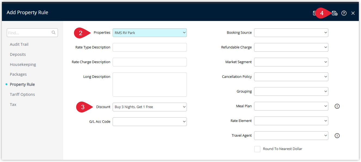
Task: Click the Find search field
Action: (x=32, y=33)
